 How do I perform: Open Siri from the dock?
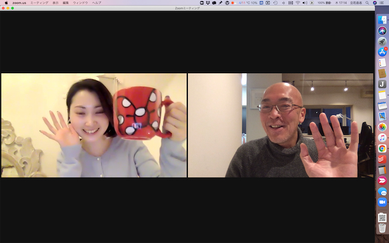coord(382,31)
